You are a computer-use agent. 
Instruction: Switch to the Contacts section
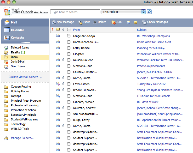17,38
